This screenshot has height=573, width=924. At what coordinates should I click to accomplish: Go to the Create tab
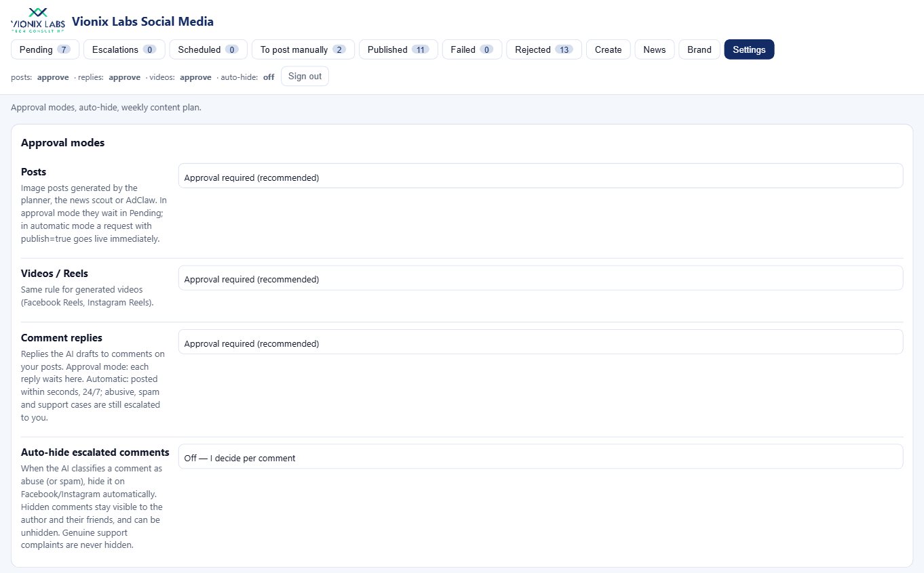click(x=609, y=49)
